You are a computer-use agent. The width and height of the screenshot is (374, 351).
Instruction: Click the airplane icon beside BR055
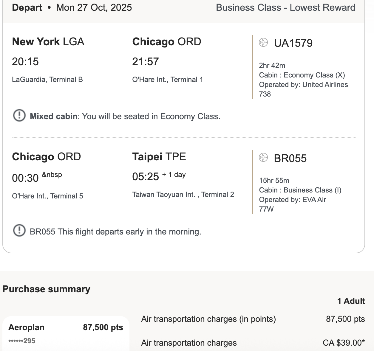pyautogui.click(x=263, y=157)
